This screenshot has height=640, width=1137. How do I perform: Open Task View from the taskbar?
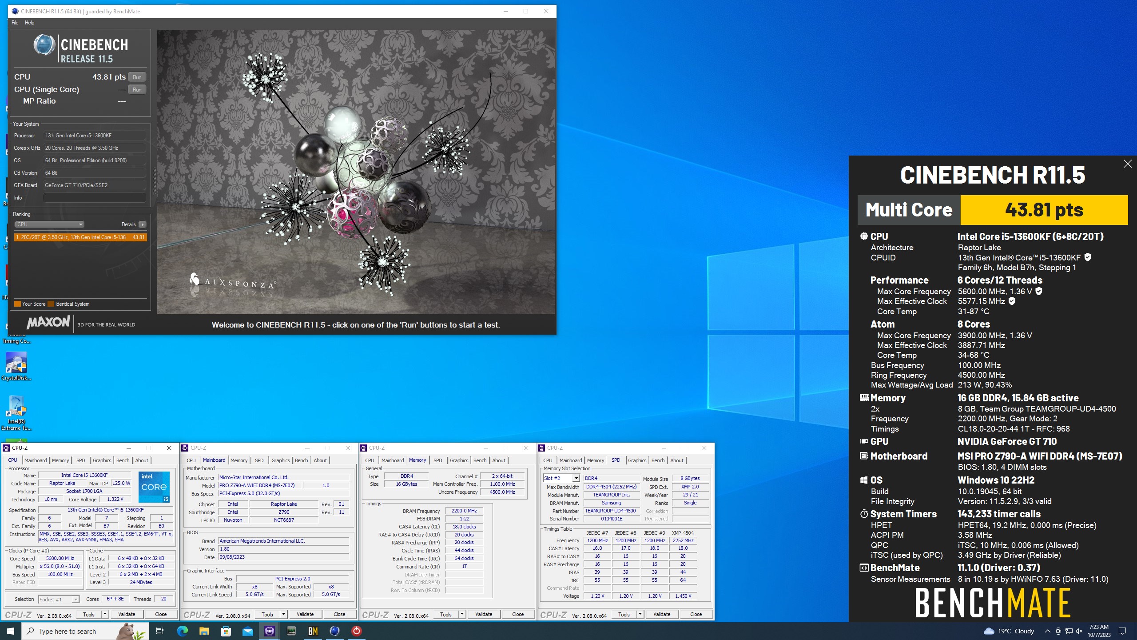coord(160,631)
